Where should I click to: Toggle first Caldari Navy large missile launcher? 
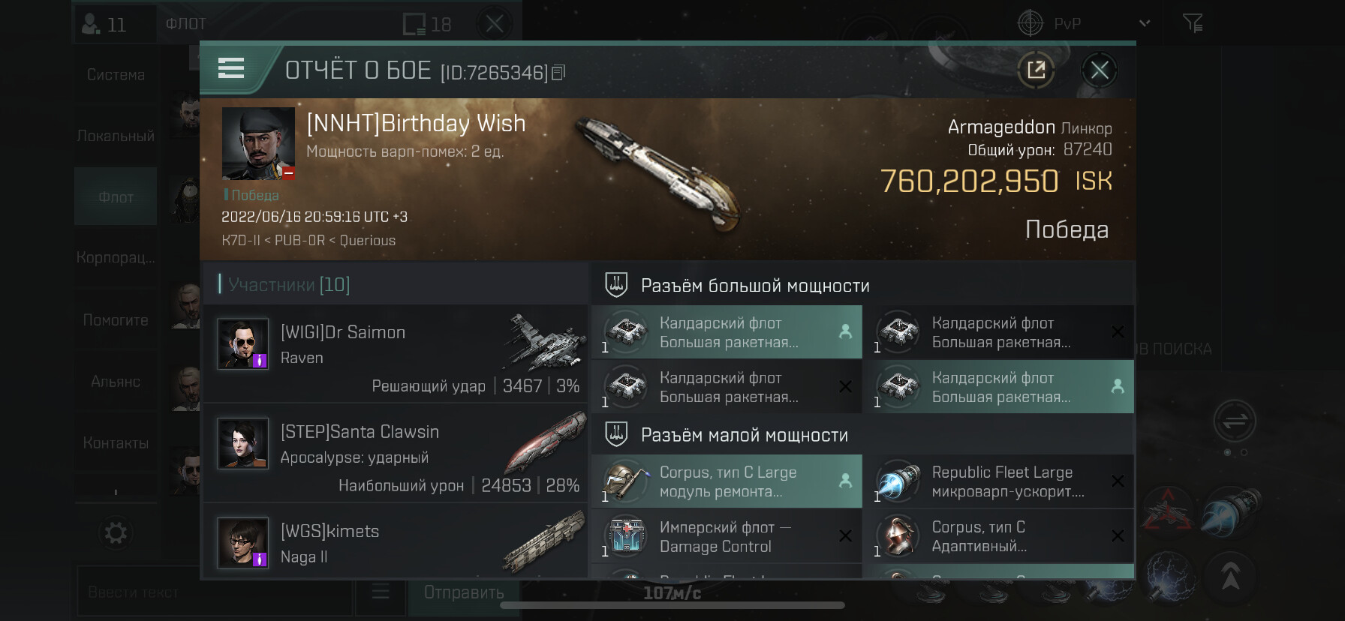727,332
